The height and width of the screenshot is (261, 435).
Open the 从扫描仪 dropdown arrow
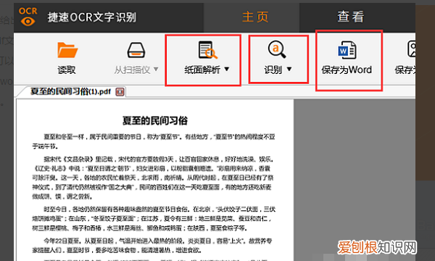[x=156, y=69]
